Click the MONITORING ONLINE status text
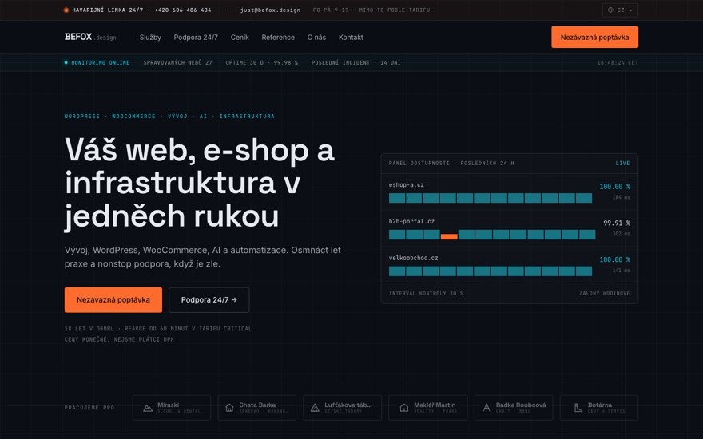Image resolution: width=703 pixels, height=439 pixels. point(101,63)
